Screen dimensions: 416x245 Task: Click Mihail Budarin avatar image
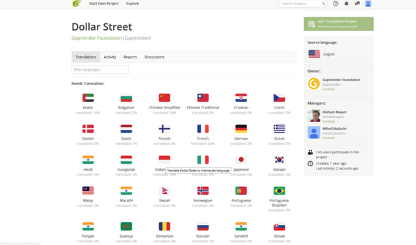tap(314, 133)
